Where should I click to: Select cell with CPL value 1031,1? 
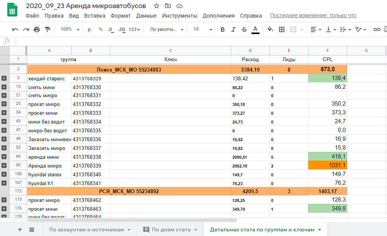pos(327,166)
